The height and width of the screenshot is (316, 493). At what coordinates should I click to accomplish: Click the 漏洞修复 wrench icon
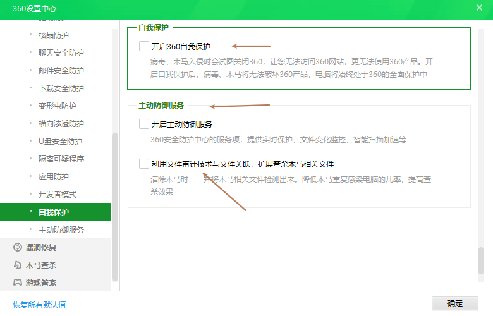(18, 248)
